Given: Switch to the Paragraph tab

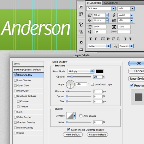Looking at the screenshot, I should 111,3.
